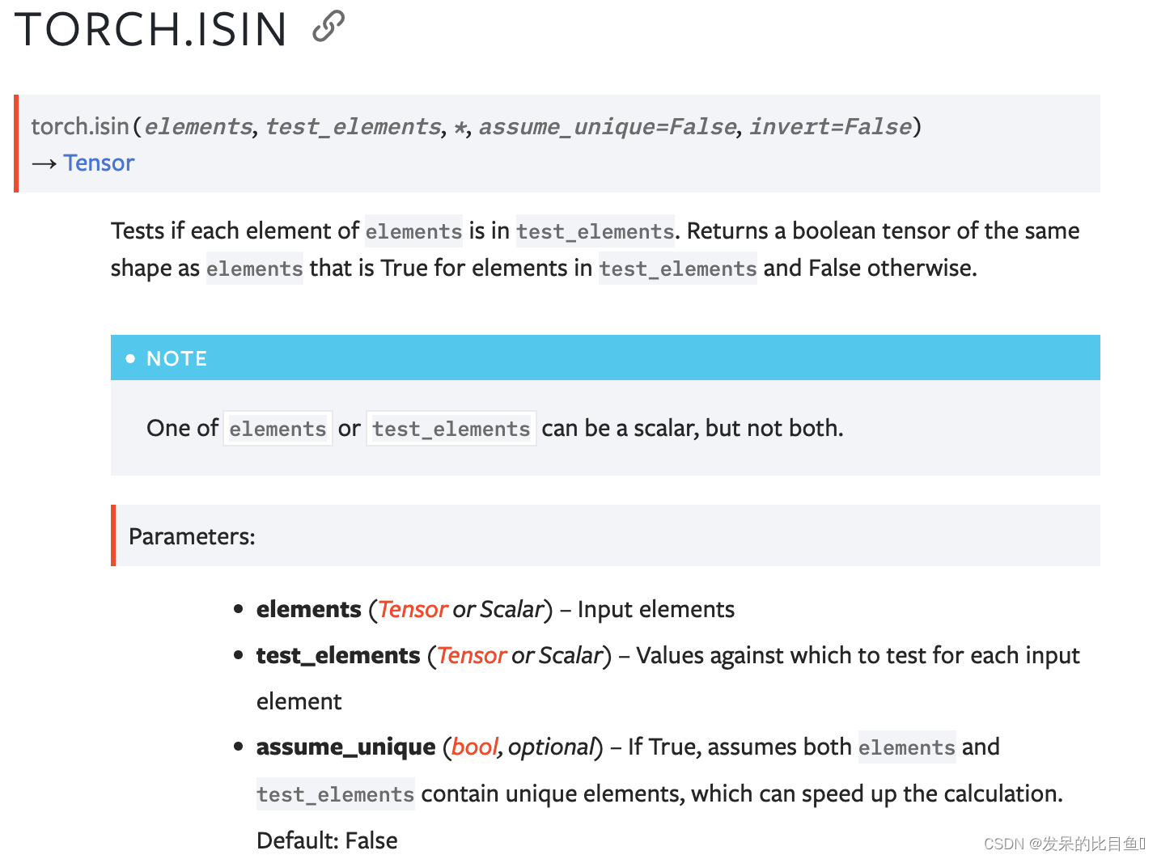Open the Tensor return type link
1157x859 pixels.
(x=99, y=163)
